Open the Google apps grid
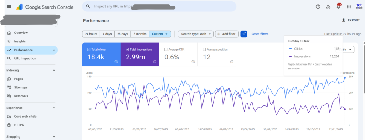The height and width of the screenshot is (140, 365). click(x=349, y=6)
